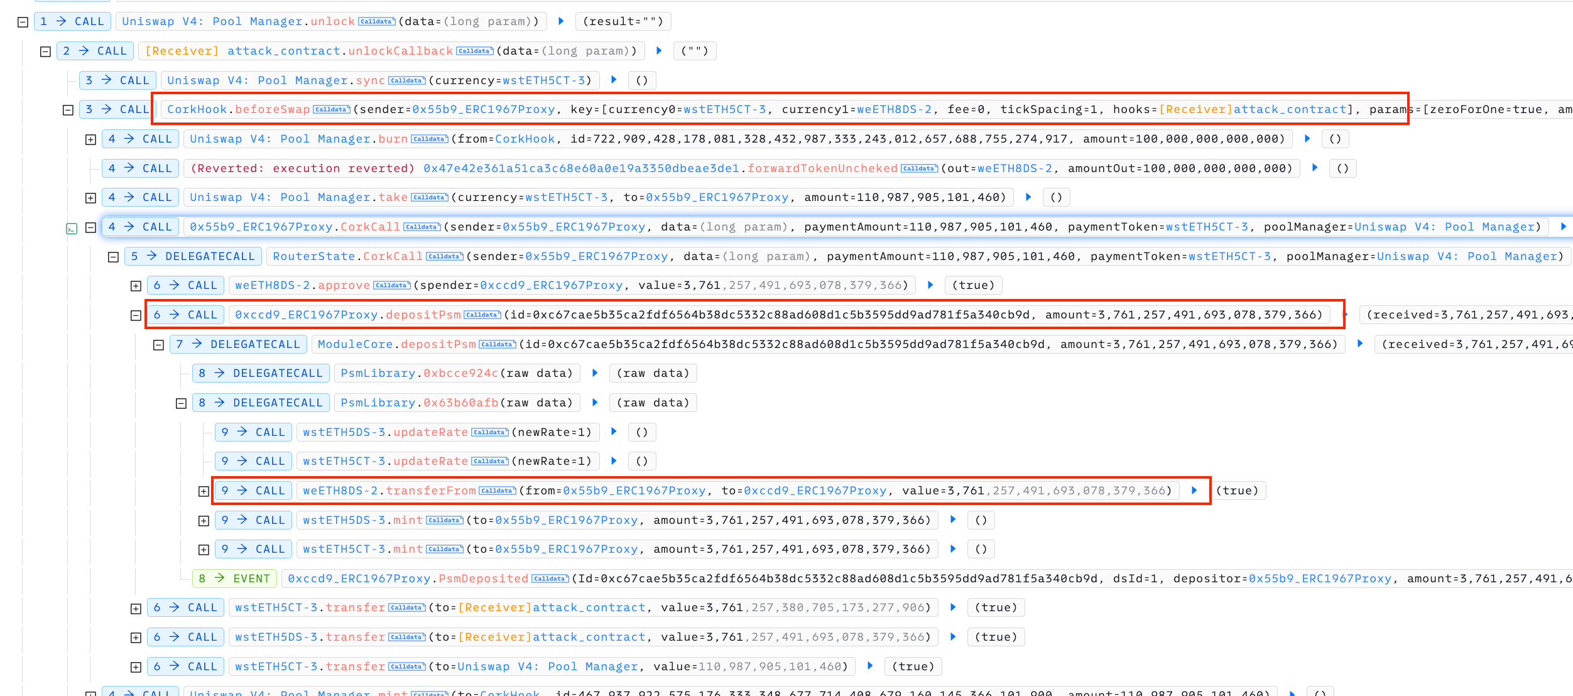Expand wstETH5DS-3.transfer to attack_contract node
1573x696 pixels.
(x=136, y=638)
